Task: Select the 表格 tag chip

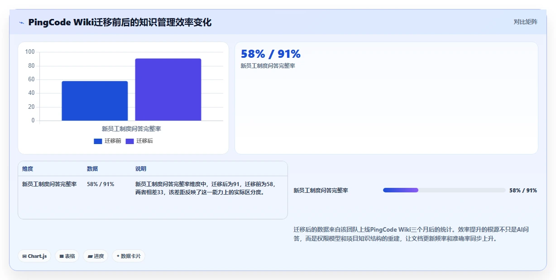Action: 67,256
